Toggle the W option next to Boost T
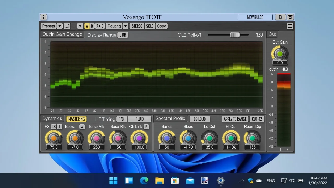This screenshot has height=188, width=334. coord(82,127)
